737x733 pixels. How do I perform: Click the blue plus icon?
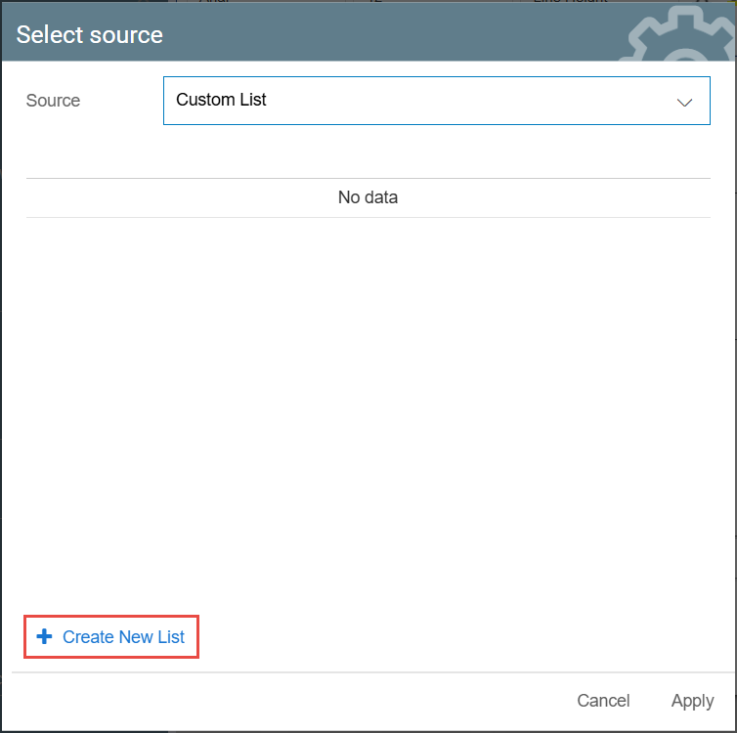[x=44, y=637]
